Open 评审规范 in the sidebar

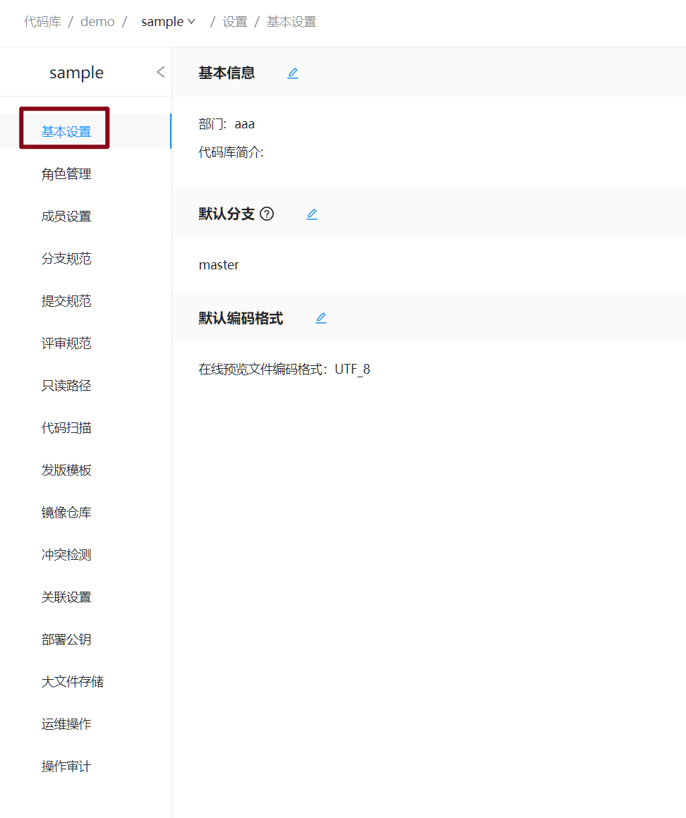coord(66,343)
